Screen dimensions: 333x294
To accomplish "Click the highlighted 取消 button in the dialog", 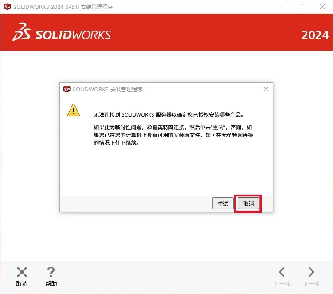I will point(248,204).
